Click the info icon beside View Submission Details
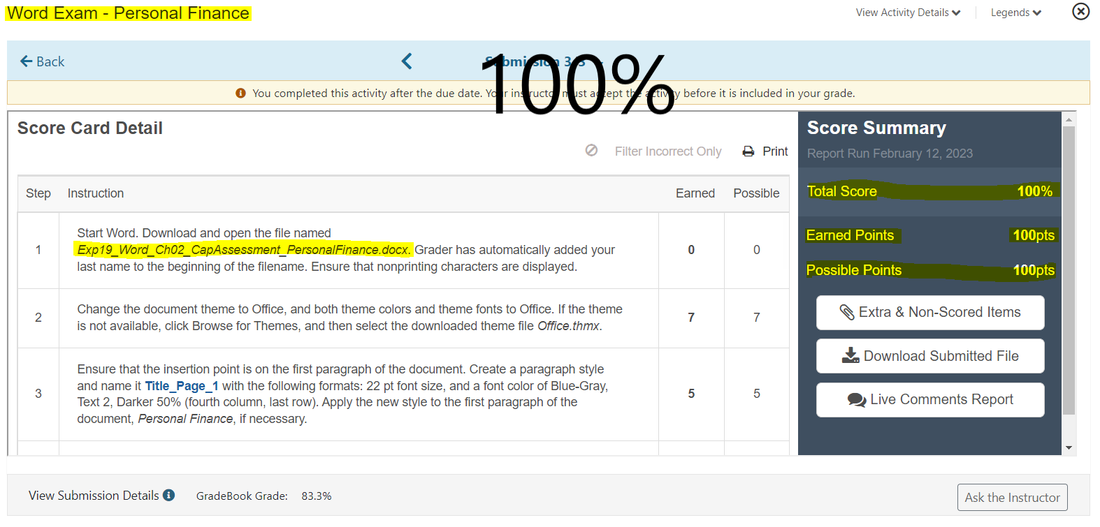1100x527 pixels. (168, 495)
